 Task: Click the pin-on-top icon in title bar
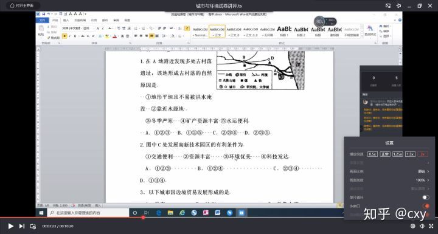click(x=398, y=5)
